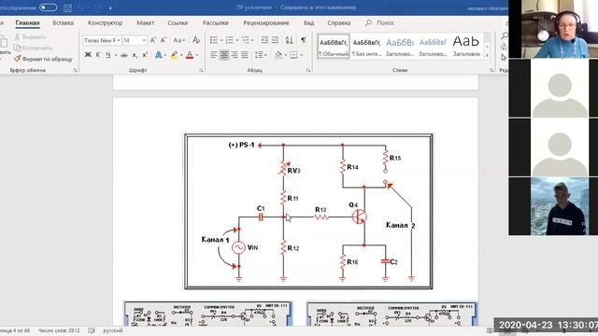This screenshot has width=598, height=336.
Task: Center text alignment icon
Action: (224, 55)
